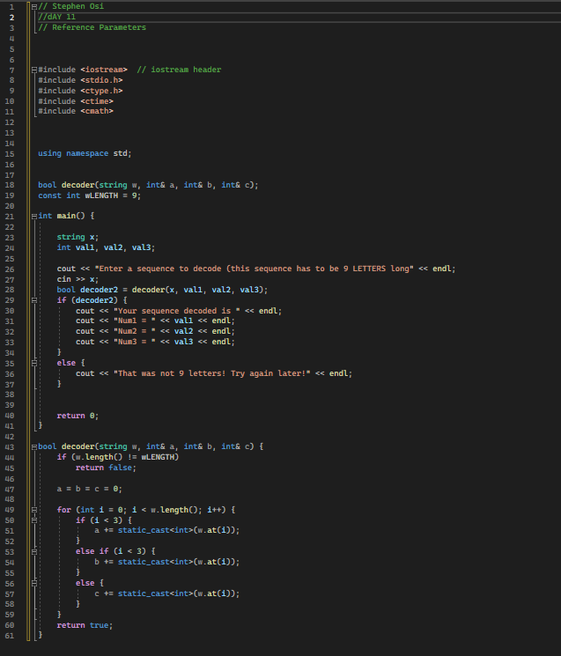Click line number 2 in the gutter
The height and width of the screenshot is (656, 561).
[11, 18]
